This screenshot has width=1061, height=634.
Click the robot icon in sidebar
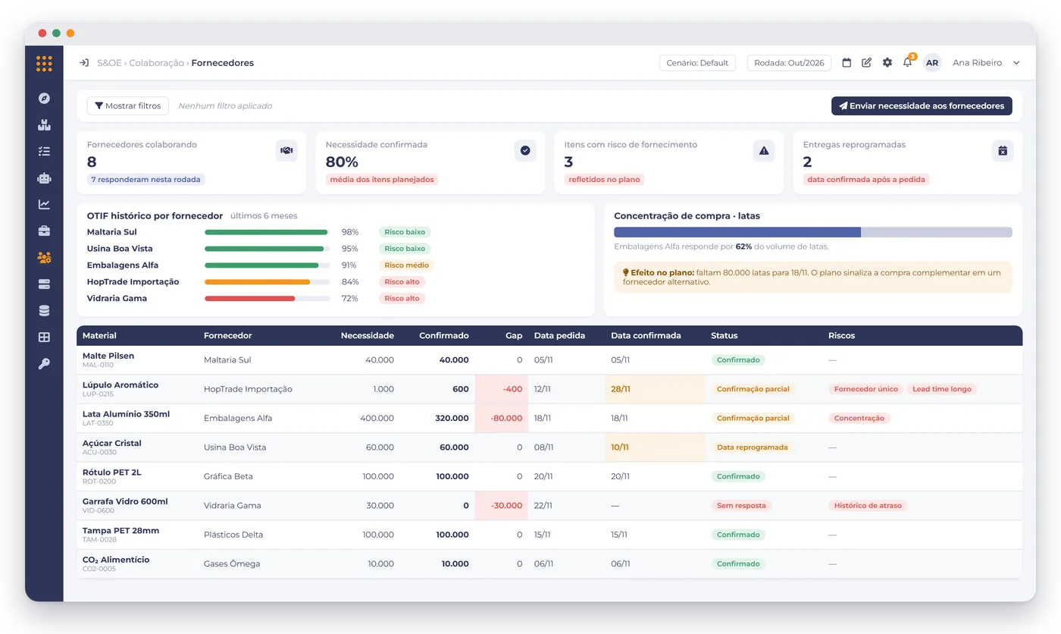coord(44,177)
